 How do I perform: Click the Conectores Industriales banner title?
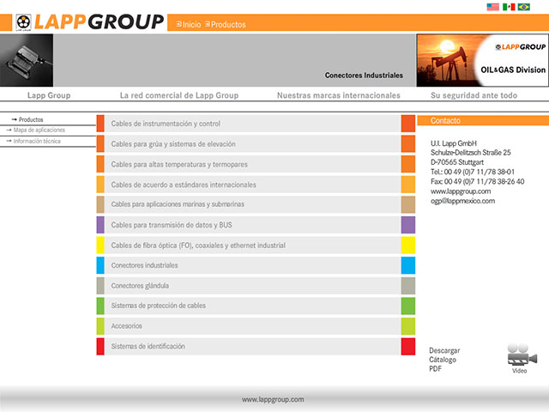[364, 76]
